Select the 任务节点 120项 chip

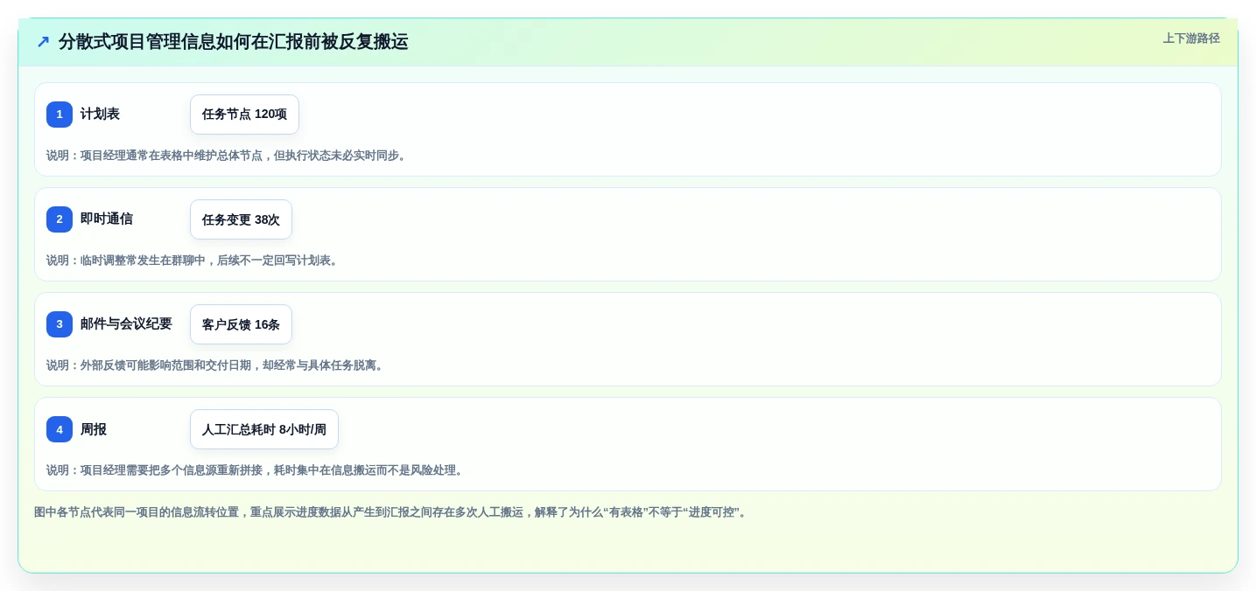[x=244, y=115]
